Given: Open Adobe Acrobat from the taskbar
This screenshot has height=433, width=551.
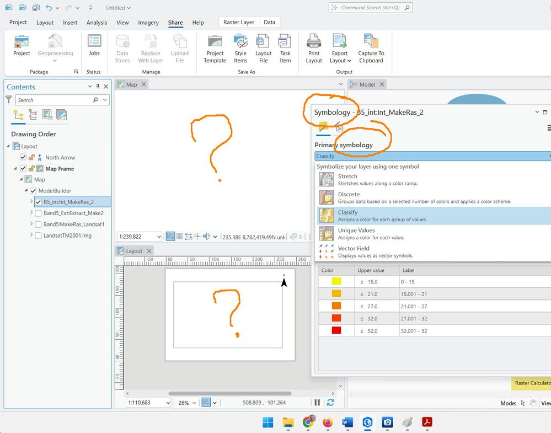Looking at the screenshot, I should pos(427,422).
